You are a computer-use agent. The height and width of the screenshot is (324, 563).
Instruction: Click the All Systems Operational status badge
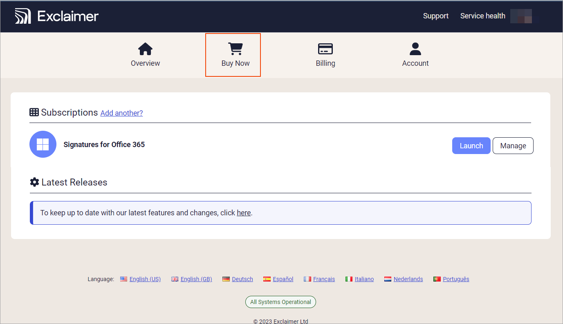coord(280,302)
